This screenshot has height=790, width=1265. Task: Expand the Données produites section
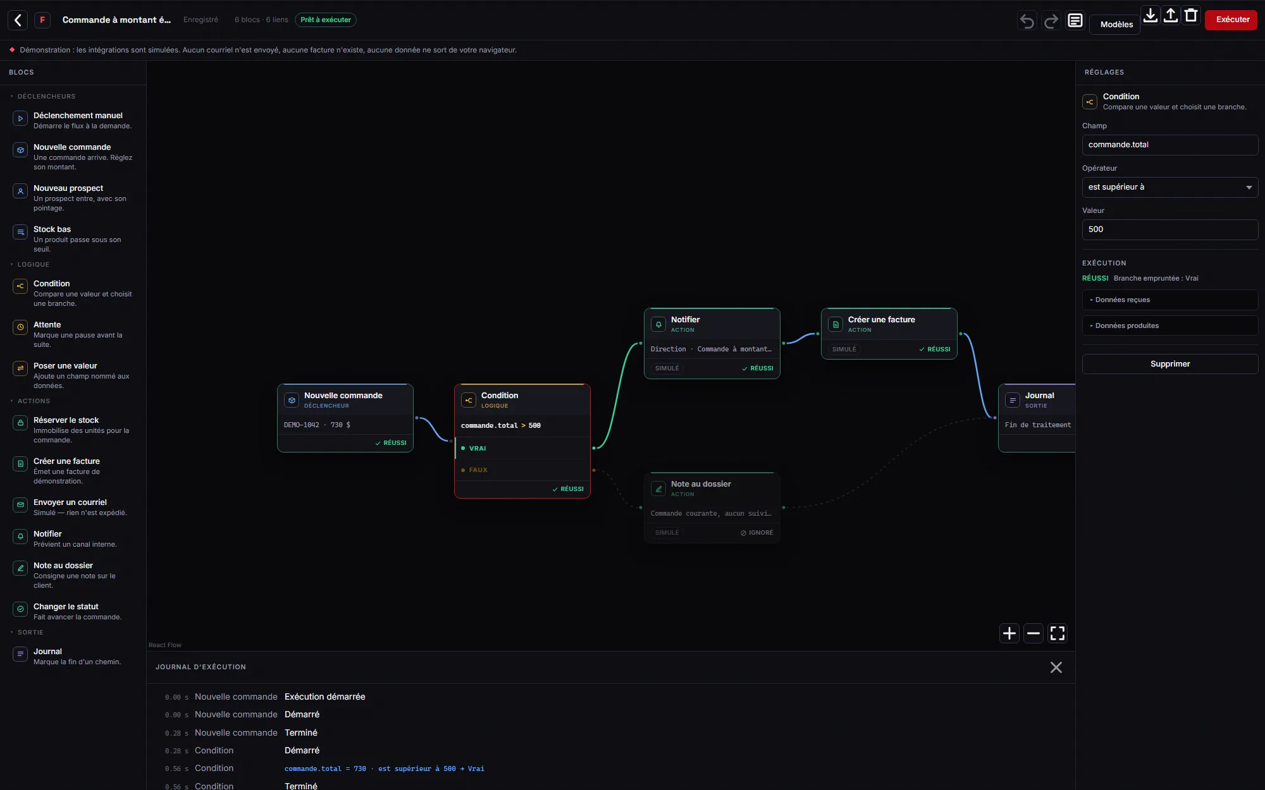[1170, 325]
